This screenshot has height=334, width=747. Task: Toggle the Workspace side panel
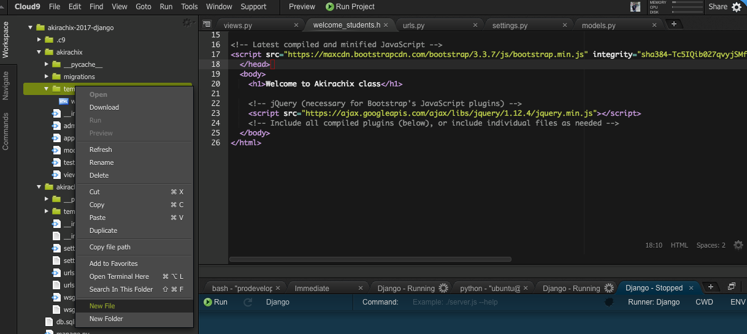[x=6, y=40]
